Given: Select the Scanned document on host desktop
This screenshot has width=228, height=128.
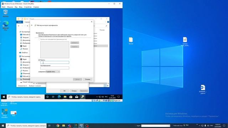Looking at the screenshot, I should tap(185, 42).
